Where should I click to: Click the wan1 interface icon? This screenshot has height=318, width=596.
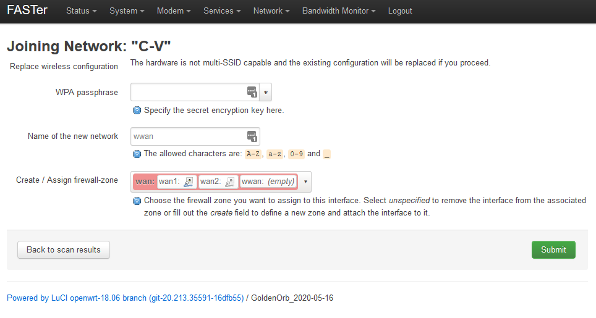(189, 182)
